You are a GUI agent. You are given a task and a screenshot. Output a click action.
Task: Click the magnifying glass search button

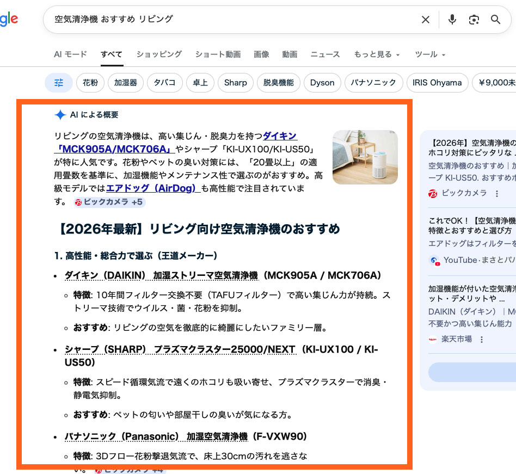(495, 20)
